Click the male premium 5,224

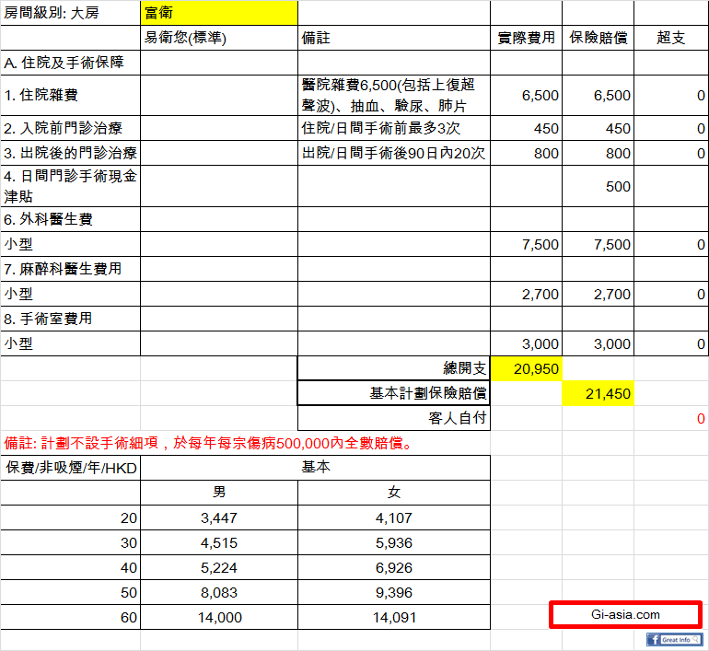tap(219, 567)
